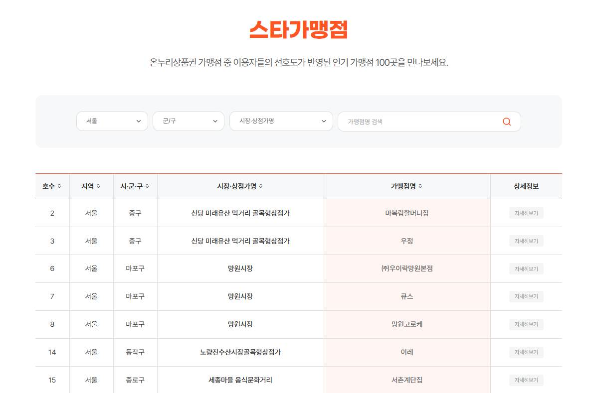Select the 망원고로케 store name cell
The height and width of the screenshot is (393, 592).
point(406,324)
